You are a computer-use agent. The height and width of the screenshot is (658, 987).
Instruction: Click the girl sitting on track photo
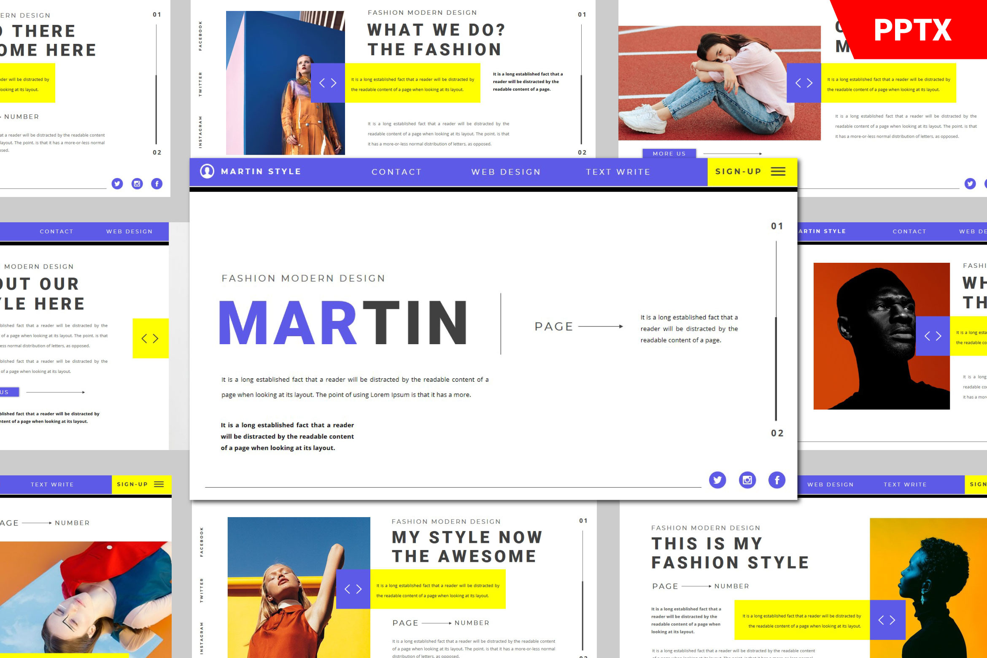pos(719,83)
